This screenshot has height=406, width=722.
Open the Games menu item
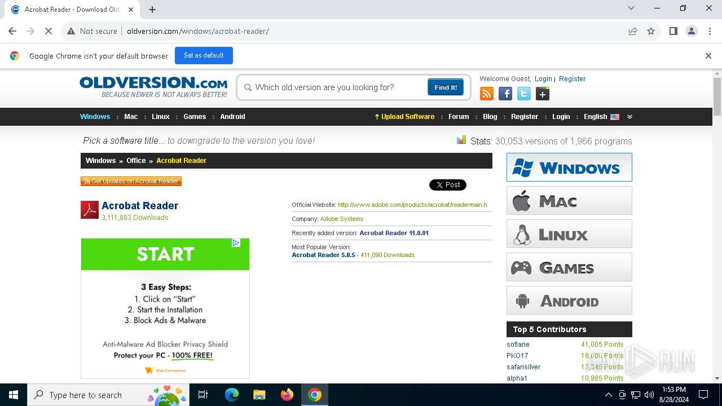(195, 117)
